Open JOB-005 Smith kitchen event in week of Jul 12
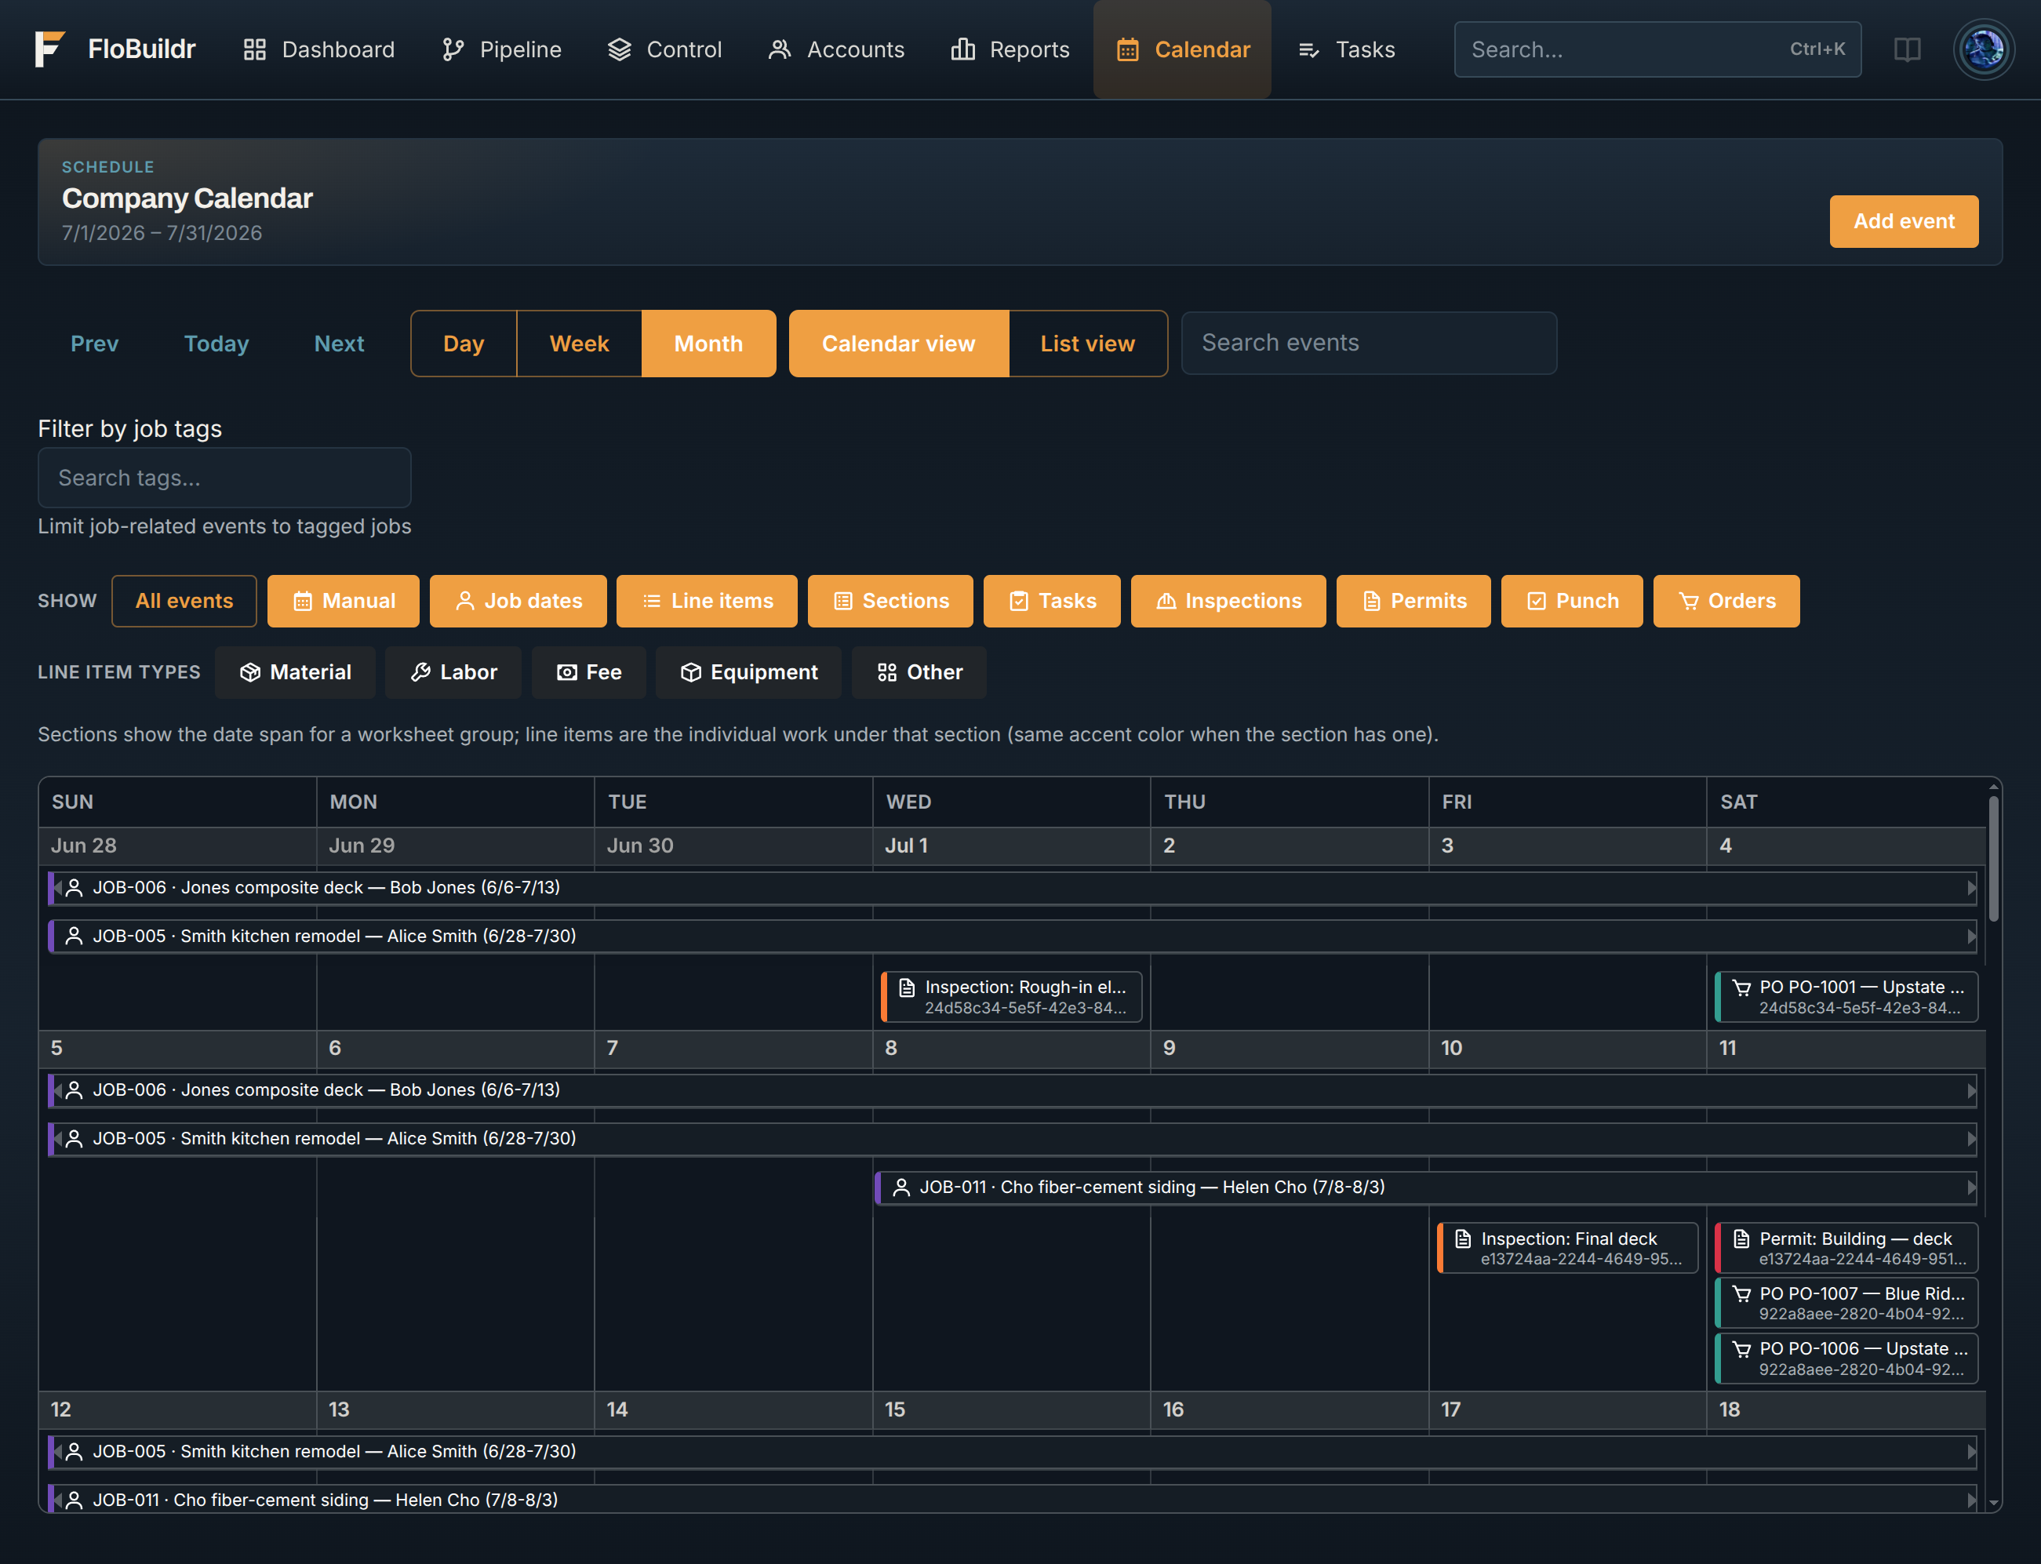Screen dimensions: 2041x1564 coord(1012,1453)
